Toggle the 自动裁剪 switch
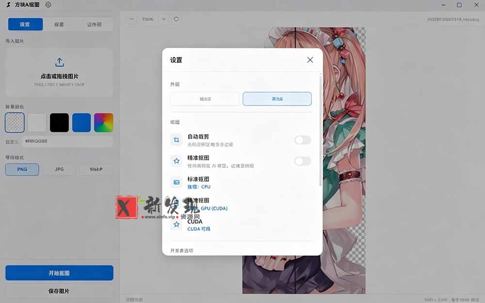Viewport: 485px width, 303px height. click(303, 140)
